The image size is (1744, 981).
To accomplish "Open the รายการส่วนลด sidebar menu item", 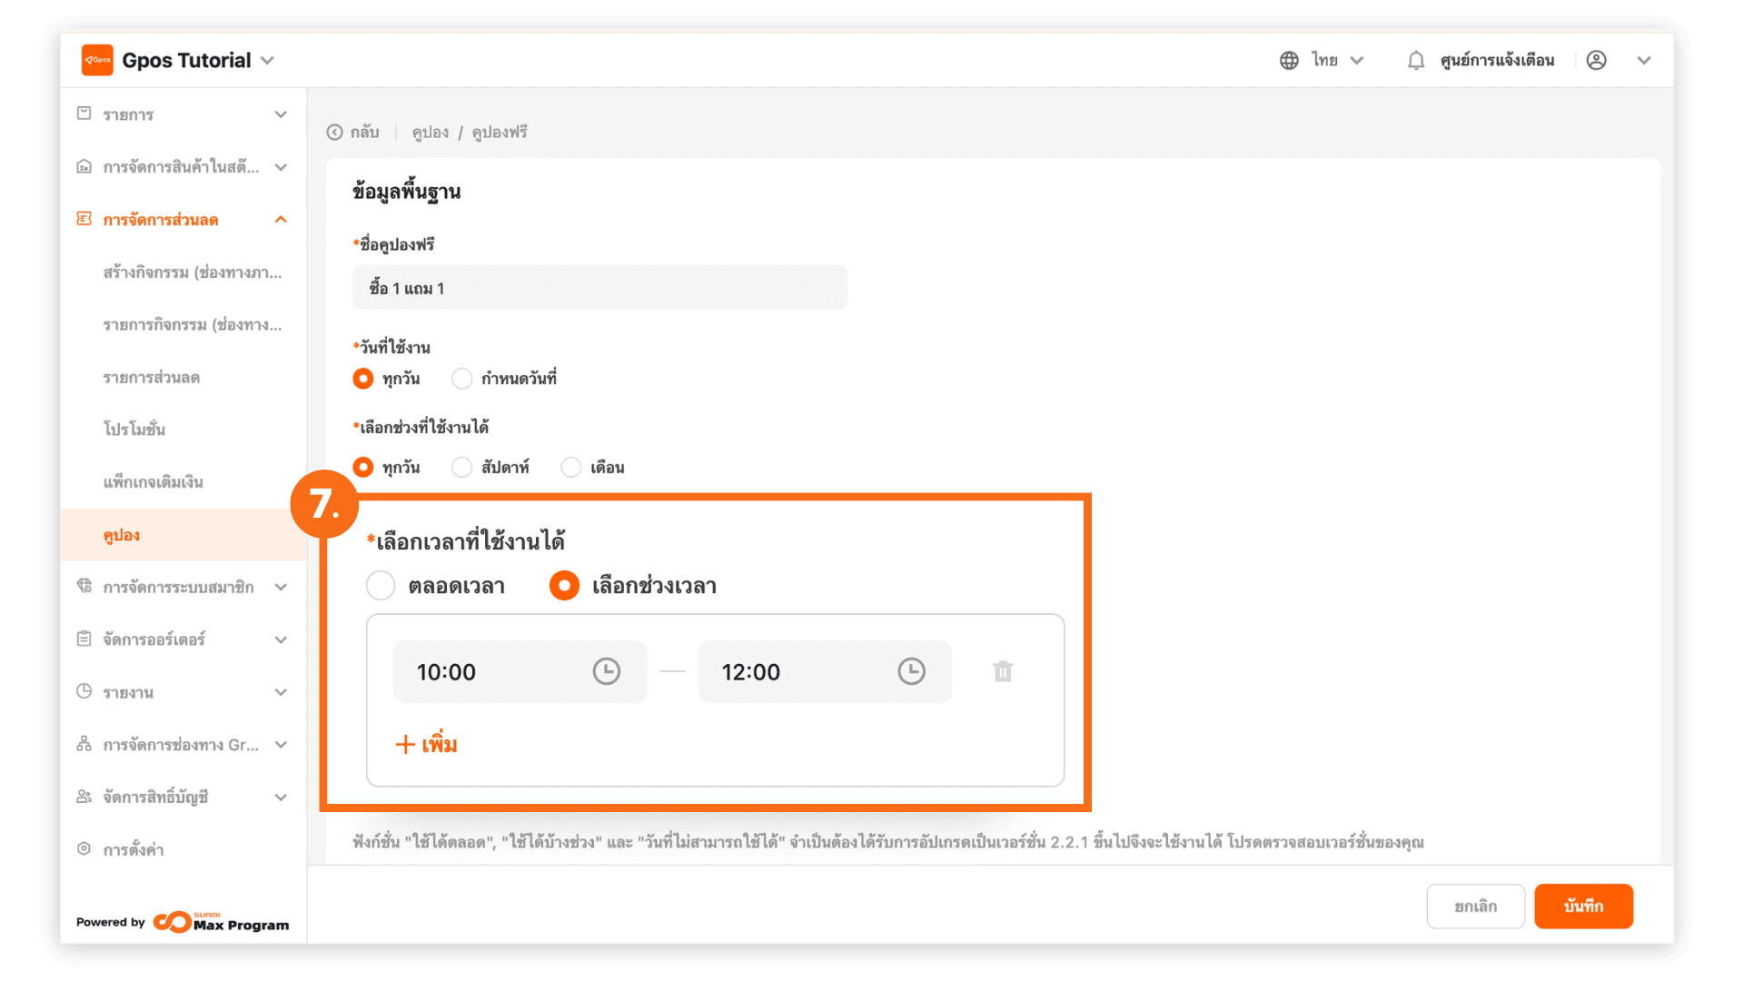I will pyautogui.click(x=151, y=377).
